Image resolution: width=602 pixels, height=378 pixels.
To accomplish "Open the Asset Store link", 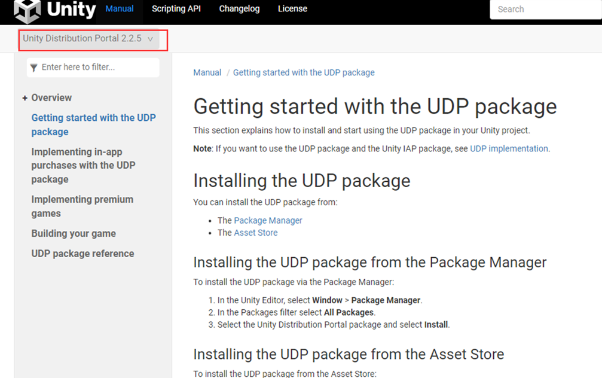I will tap(256, 232).
